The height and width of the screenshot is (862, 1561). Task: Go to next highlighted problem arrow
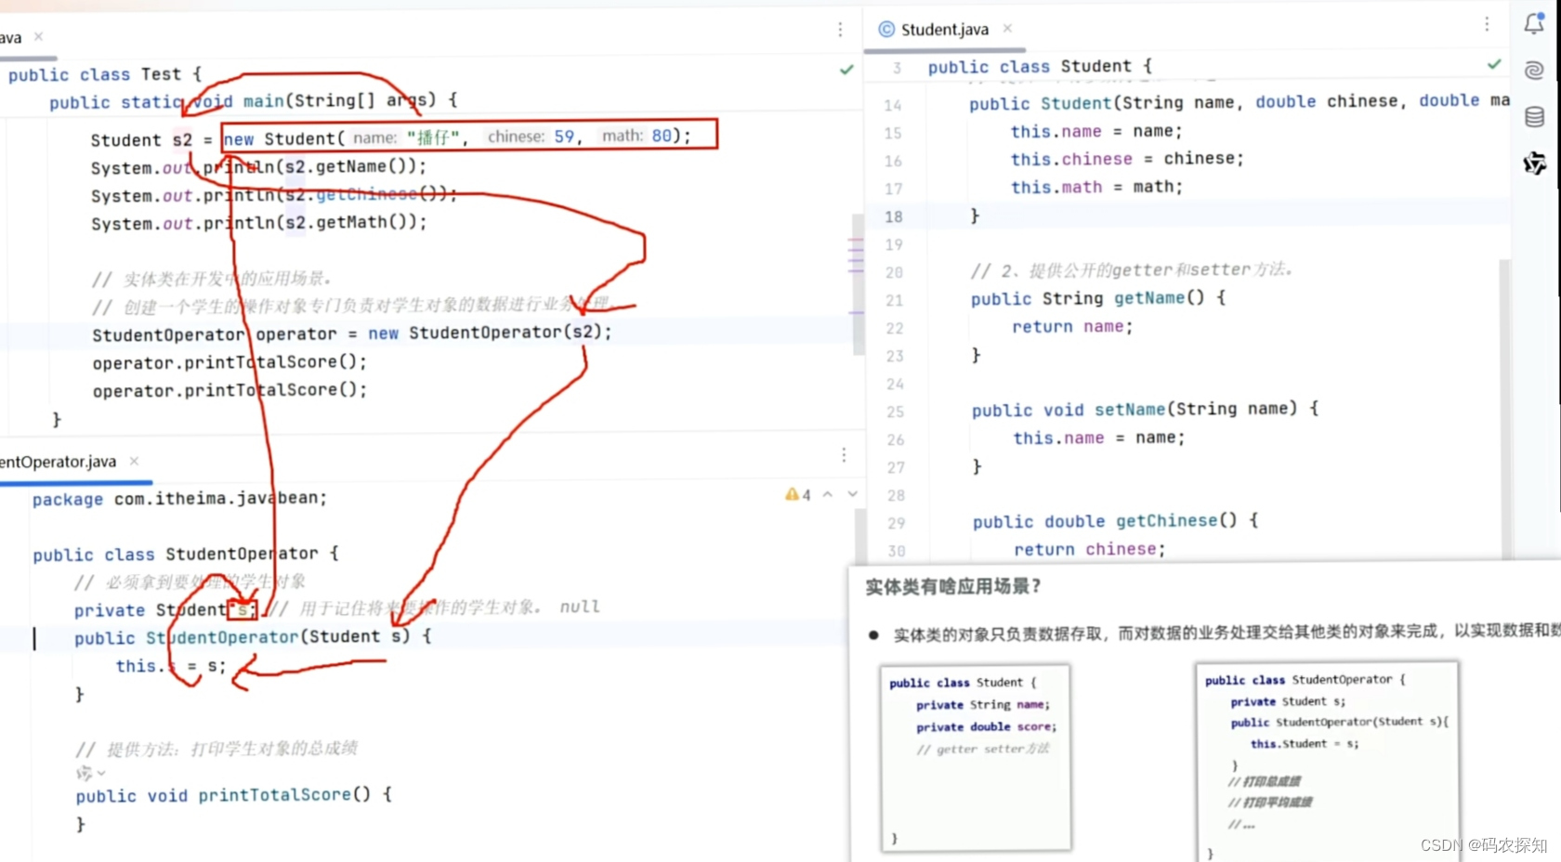(x=852, y=494)
